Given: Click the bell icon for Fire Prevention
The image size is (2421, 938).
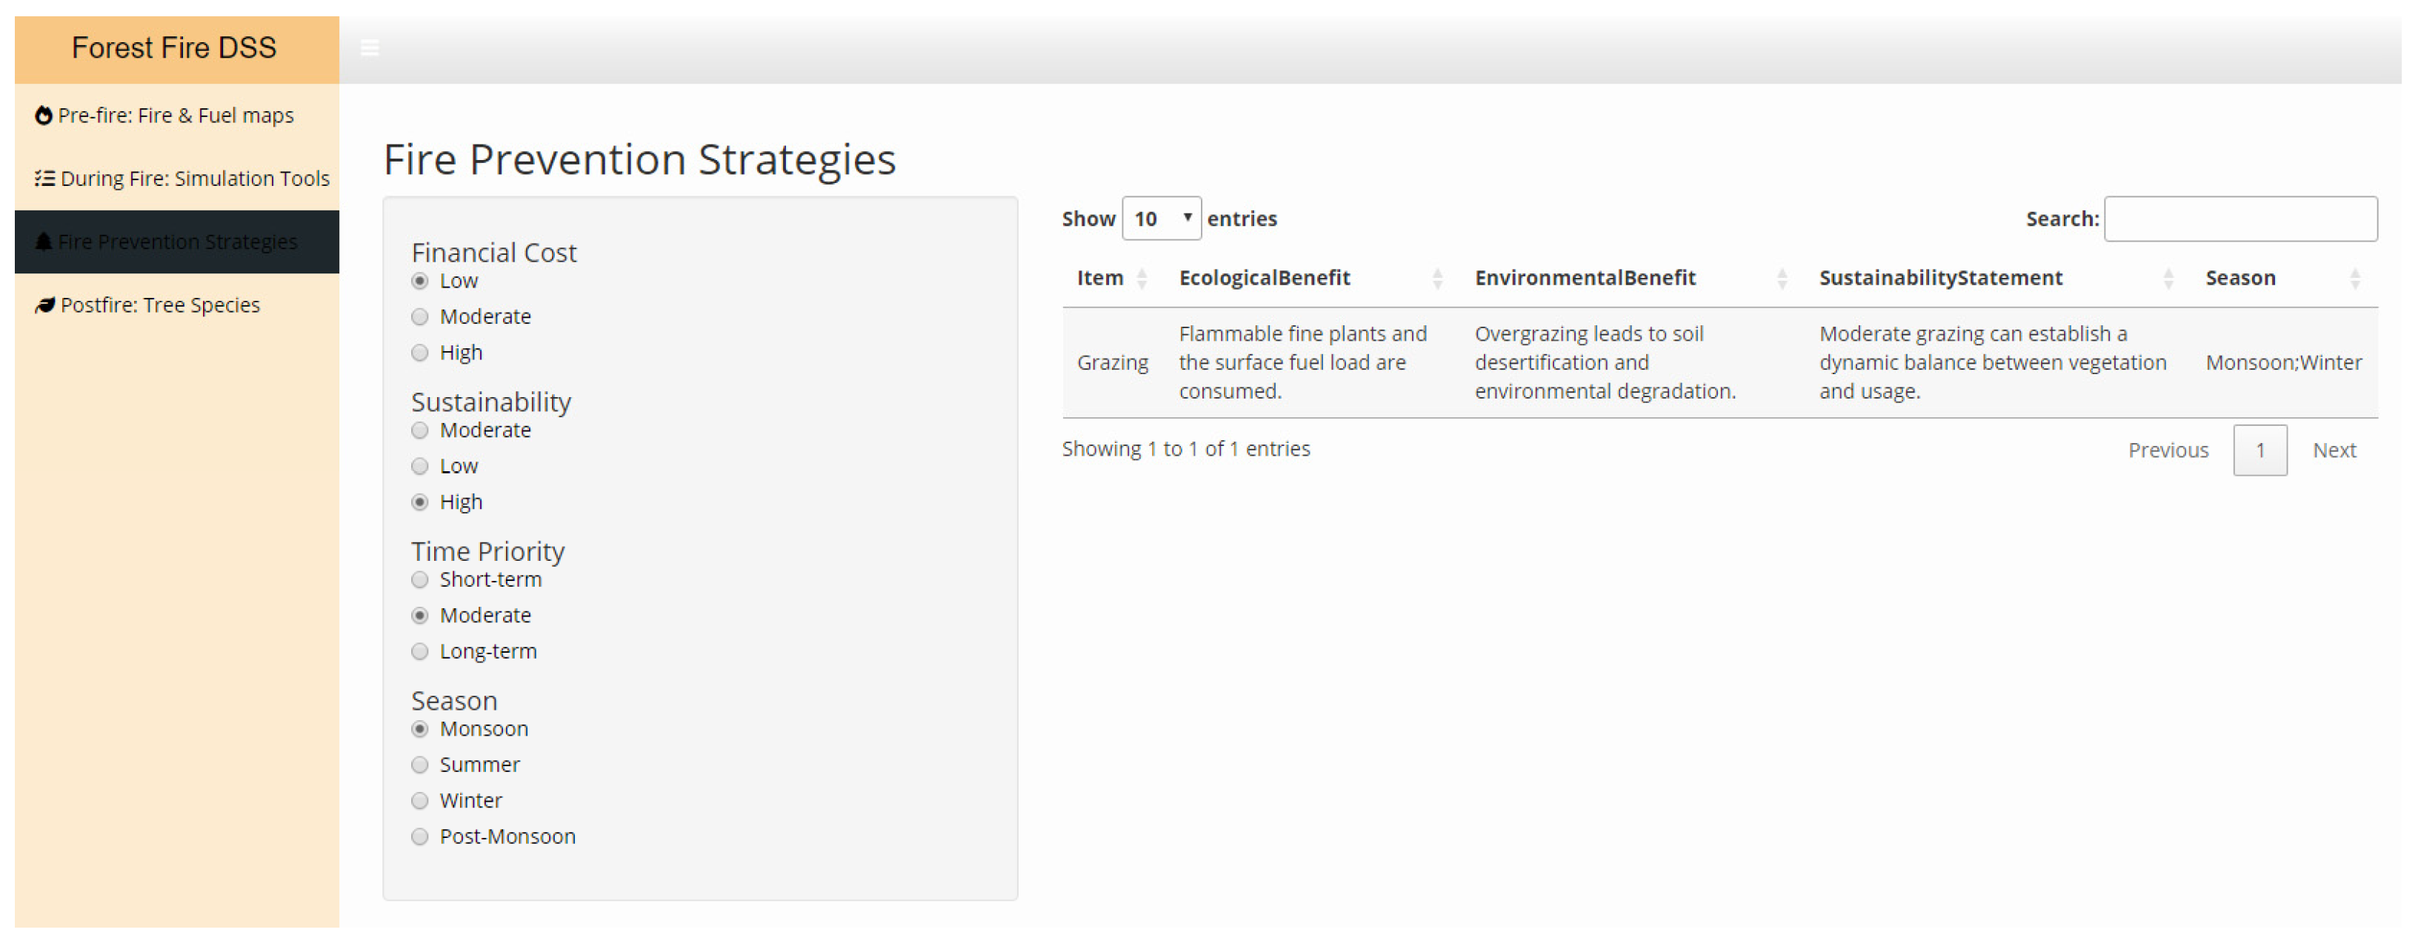Looking at the screenshot, I should [43, 242].
